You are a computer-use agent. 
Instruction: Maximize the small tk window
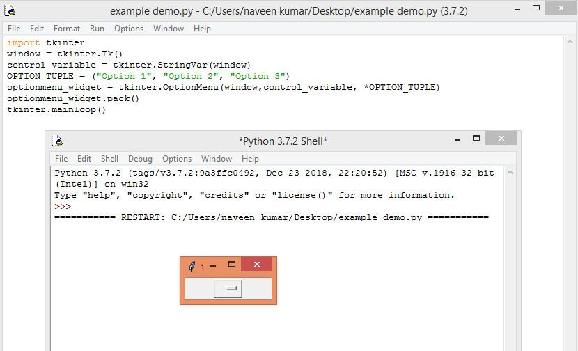(232, 264)
